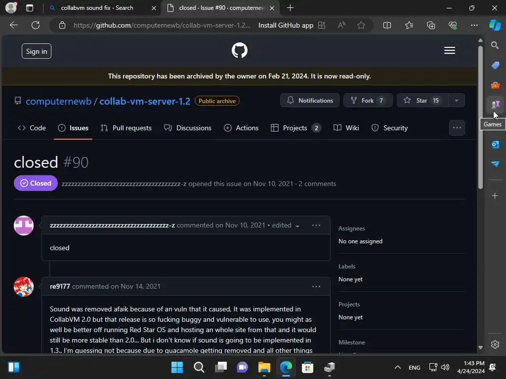506x379 pixels.
Task: Open the Tools briefcase icon in sidebar
Action: pos(495,85)
